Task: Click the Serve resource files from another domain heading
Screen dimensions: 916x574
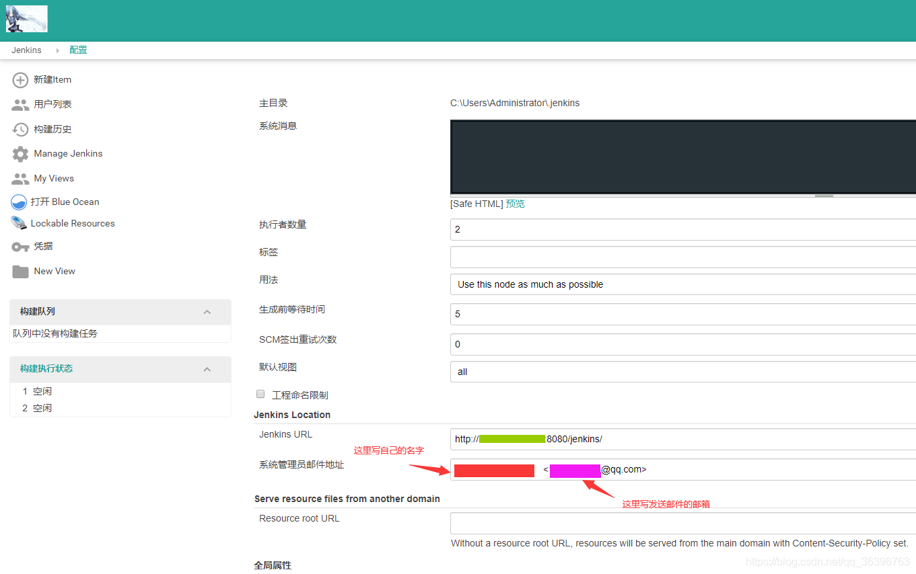Action: 347,499
